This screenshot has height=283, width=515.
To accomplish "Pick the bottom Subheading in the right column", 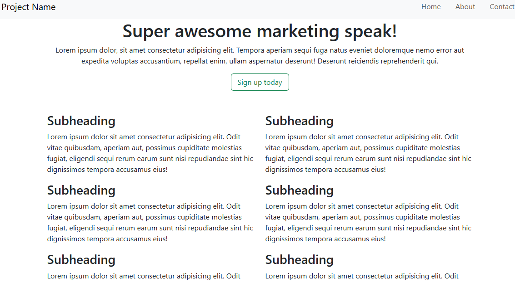I will pyautogui.click(x=300, y=260).
